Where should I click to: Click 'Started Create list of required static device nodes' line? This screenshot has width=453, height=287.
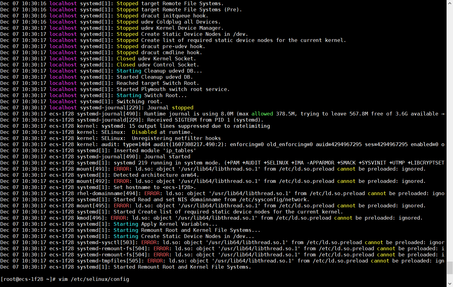point(172,212)
